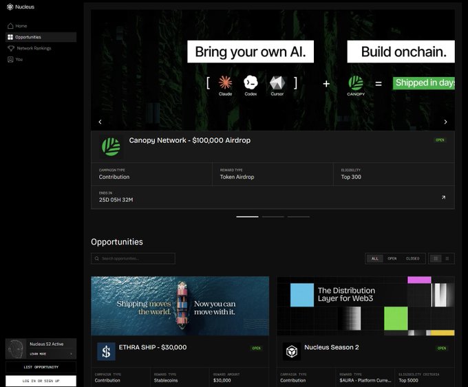Click the Token Airdrop reward value
Screen dimensions: 468x387
pyautogui.click(x=237, y=177)
